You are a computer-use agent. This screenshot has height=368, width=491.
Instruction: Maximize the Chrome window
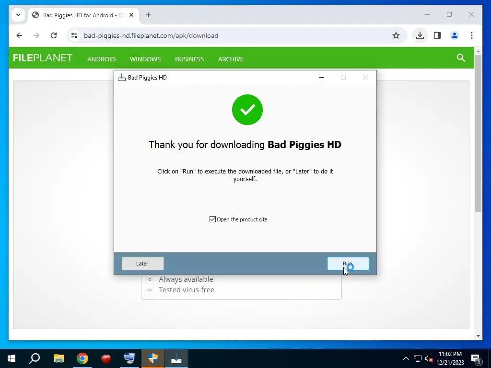coord(449,15)
